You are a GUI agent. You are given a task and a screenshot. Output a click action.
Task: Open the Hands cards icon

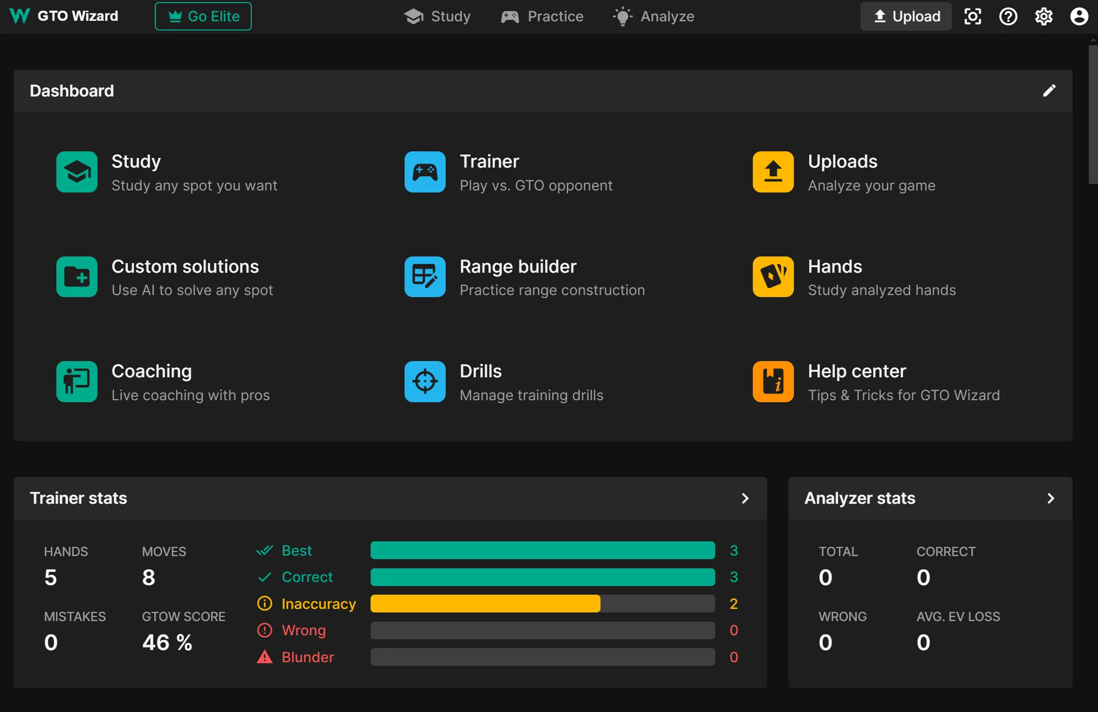tap(773, 277)
